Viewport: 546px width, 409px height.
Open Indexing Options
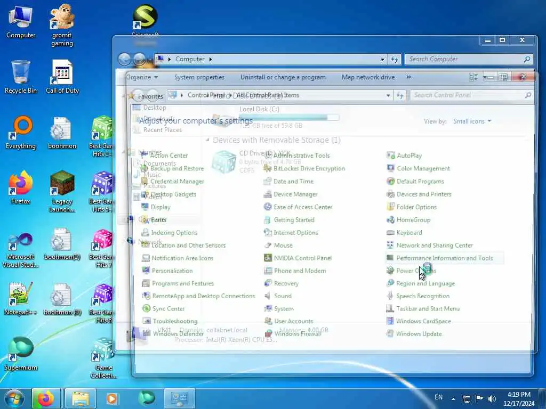169,232
